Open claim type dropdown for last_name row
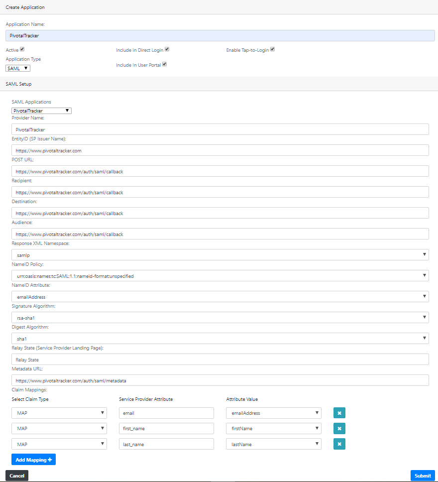This screenshot has width=438, height=482. [x=59, y=444]
